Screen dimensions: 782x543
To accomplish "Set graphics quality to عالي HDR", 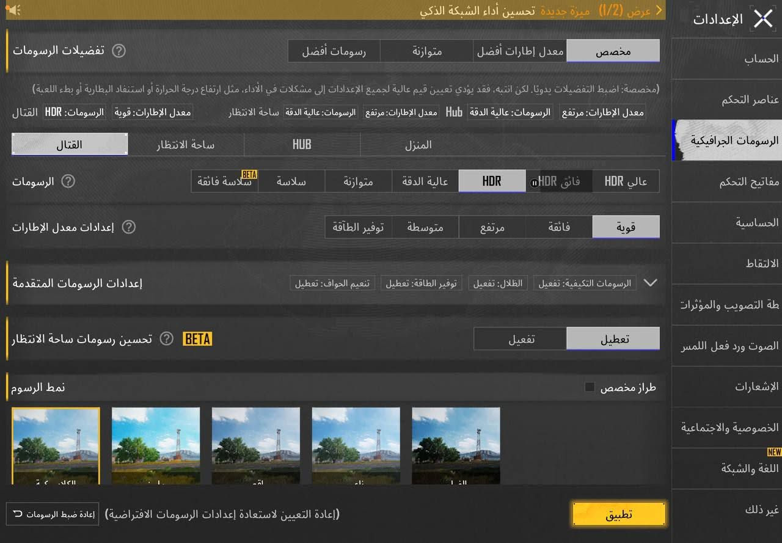I will pyautogui.click(x=626, y=181).
